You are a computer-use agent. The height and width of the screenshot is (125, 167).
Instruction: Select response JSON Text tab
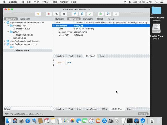click(x=117, y=109)
